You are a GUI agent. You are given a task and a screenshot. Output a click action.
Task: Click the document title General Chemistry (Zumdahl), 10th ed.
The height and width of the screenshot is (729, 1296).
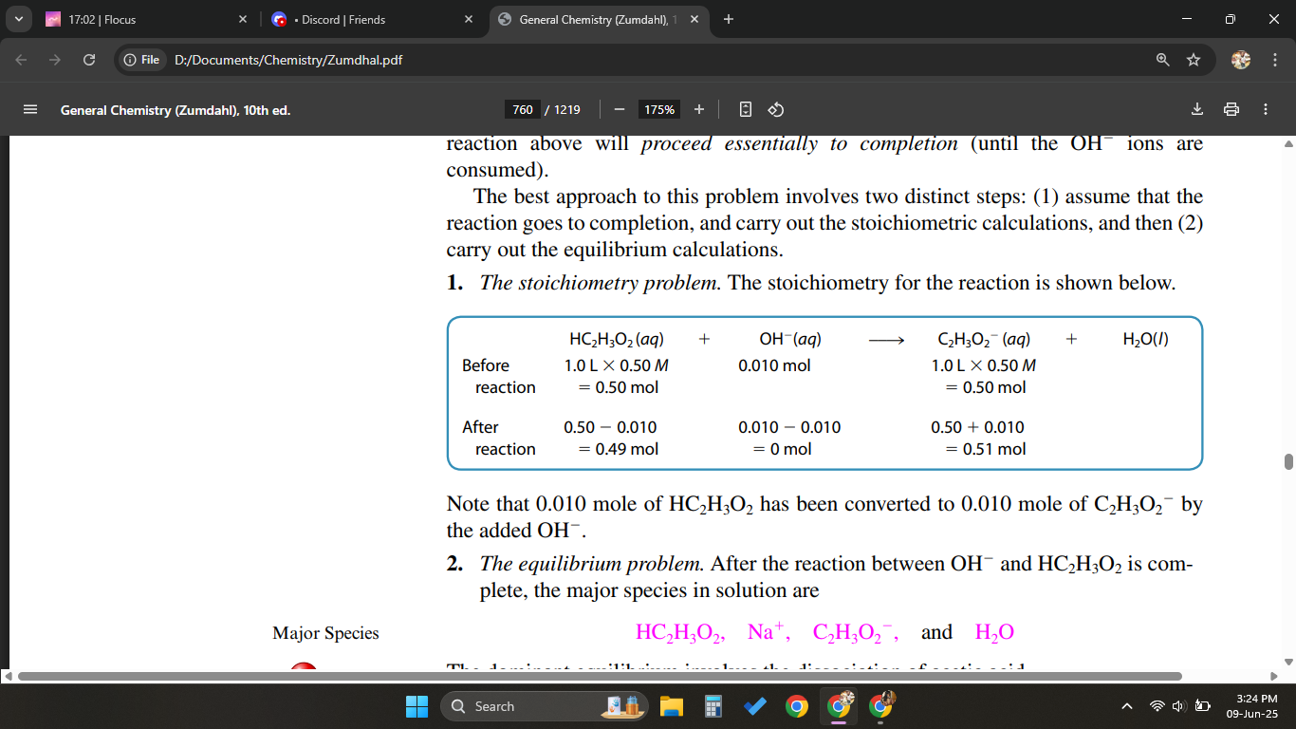pyautogui.click(x=176, y=110)
